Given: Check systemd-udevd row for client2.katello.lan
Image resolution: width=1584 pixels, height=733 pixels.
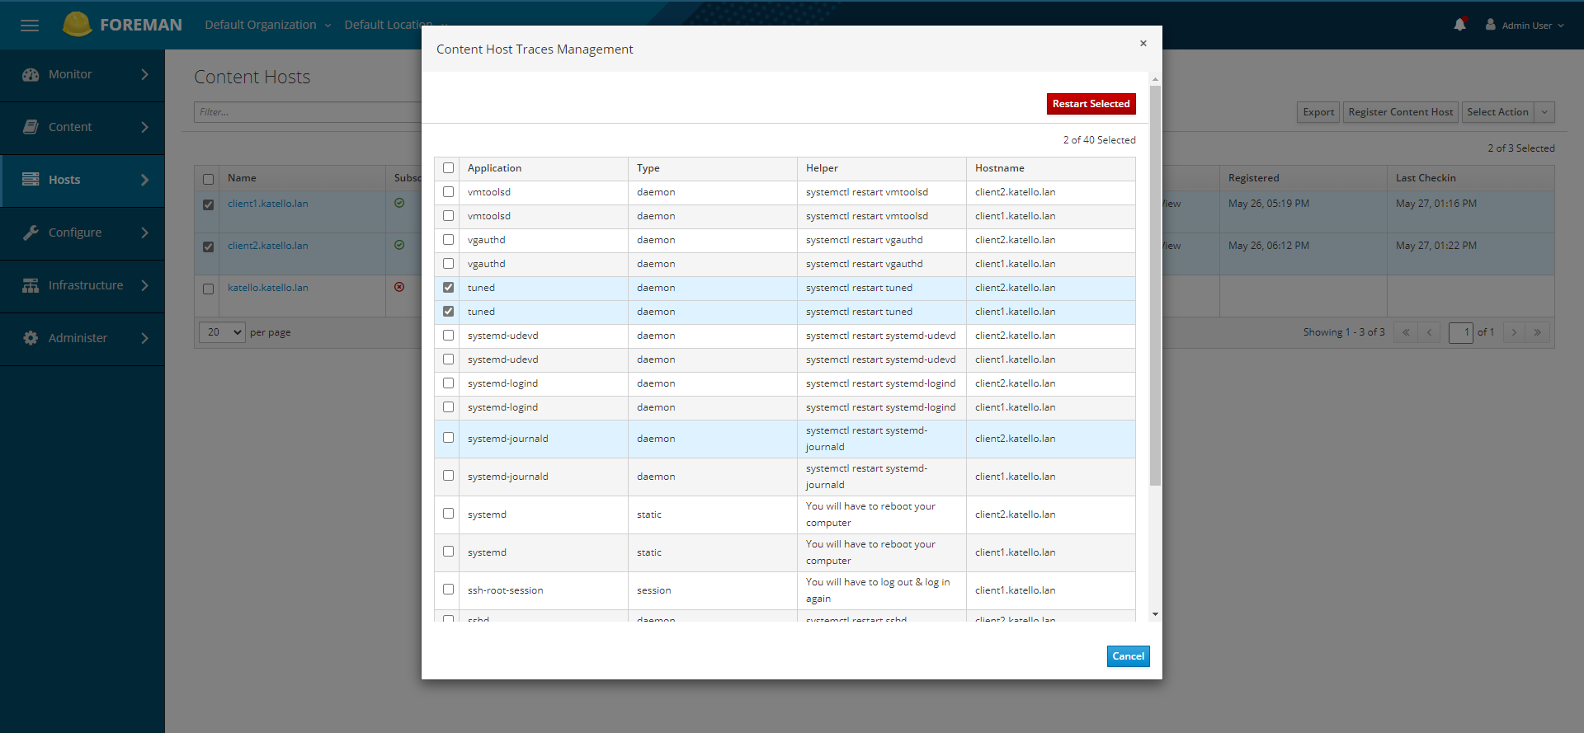Looking at the screenshot, I should click(448, 336).
